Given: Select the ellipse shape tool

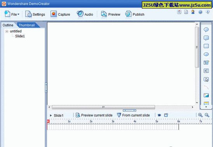Looking at the screenshot, I should (x=206, y=54).
